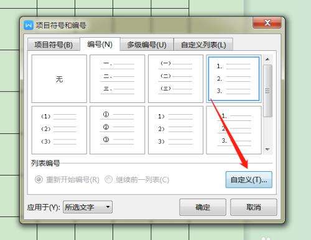Pick the second-row 1. 2. 3. numbering style
The image size is (311, 240).
(x=234, y=130)
